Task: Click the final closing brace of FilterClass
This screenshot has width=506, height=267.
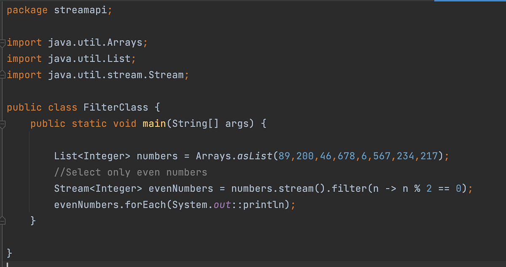Action: coord(9,253)
